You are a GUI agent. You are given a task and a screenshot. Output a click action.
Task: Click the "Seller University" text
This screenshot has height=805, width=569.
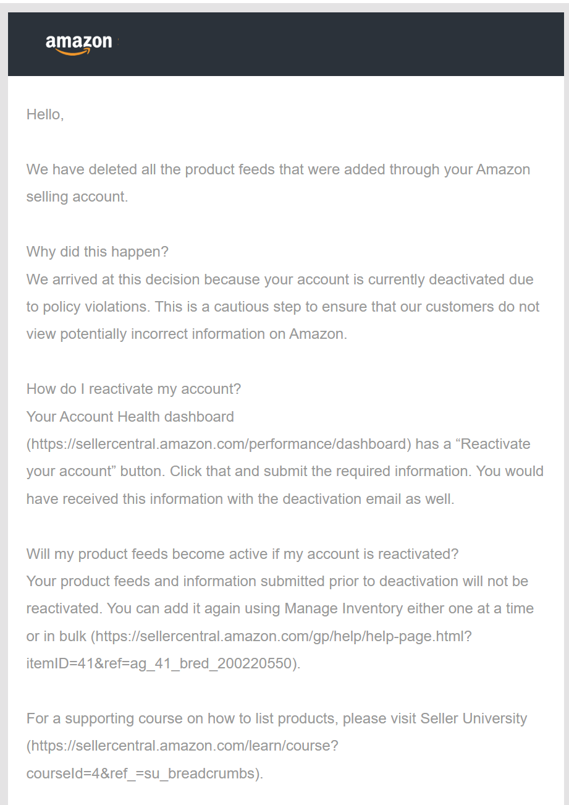(474, 718)
